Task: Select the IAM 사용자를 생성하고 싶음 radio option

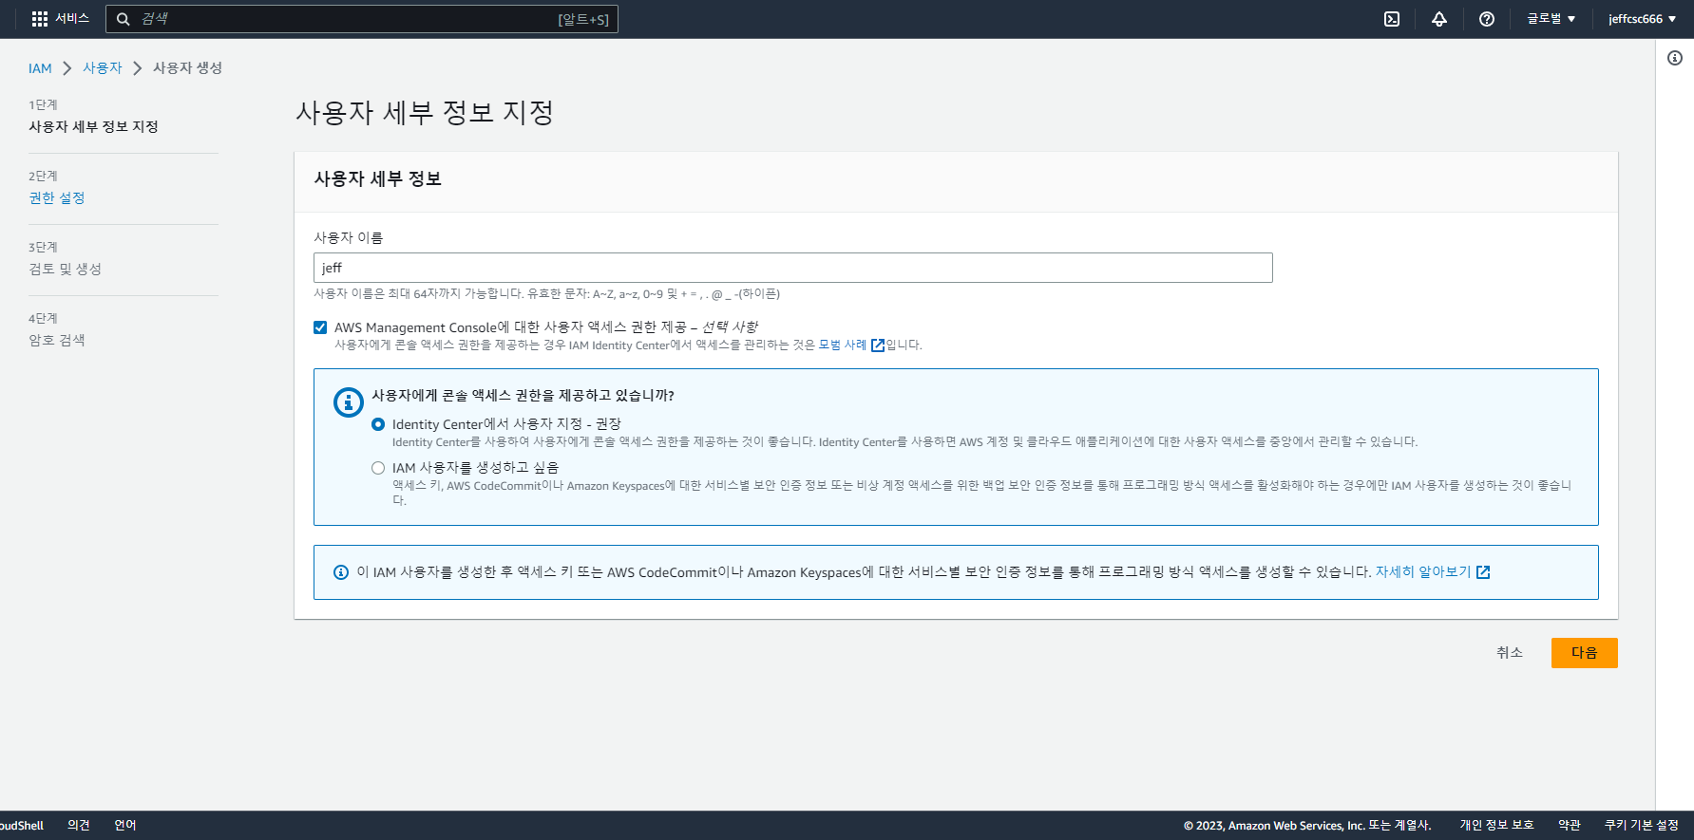Action: coord(378,468)
